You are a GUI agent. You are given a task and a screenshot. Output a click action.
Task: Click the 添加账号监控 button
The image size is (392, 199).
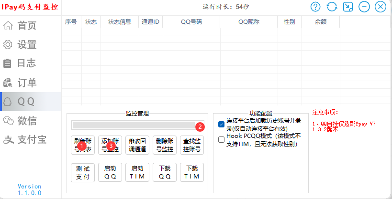coord(110,145)
